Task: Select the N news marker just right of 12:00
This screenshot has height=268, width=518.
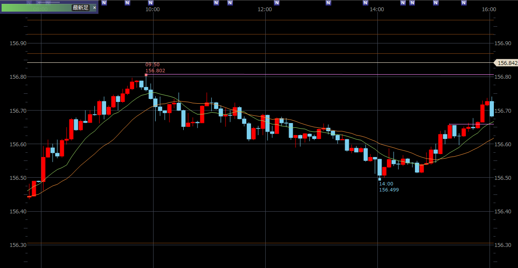Action: 276,3
